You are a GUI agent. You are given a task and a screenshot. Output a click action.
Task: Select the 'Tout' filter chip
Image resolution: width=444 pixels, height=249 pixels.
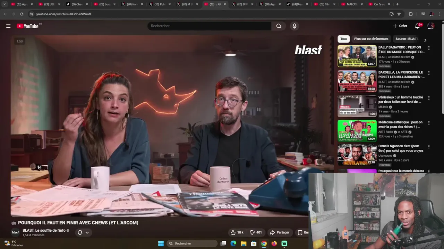pyautogui.click(x=343, y=39)
